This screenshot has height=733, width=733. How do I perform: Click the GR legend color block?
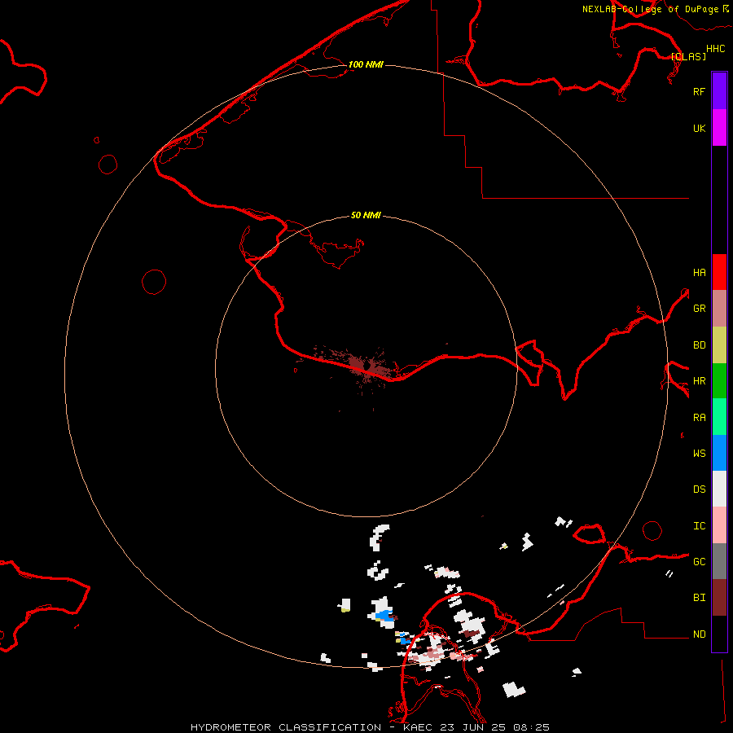tap(719, 308)
